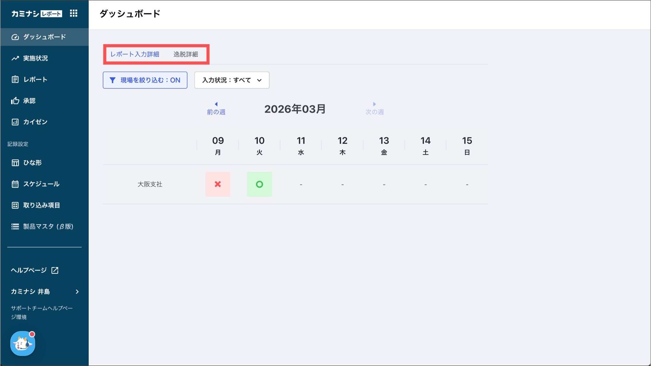651x366 pixels.
Task: Open ひな形 template icon
Action: pyautogui.click(x=15, y=163)
